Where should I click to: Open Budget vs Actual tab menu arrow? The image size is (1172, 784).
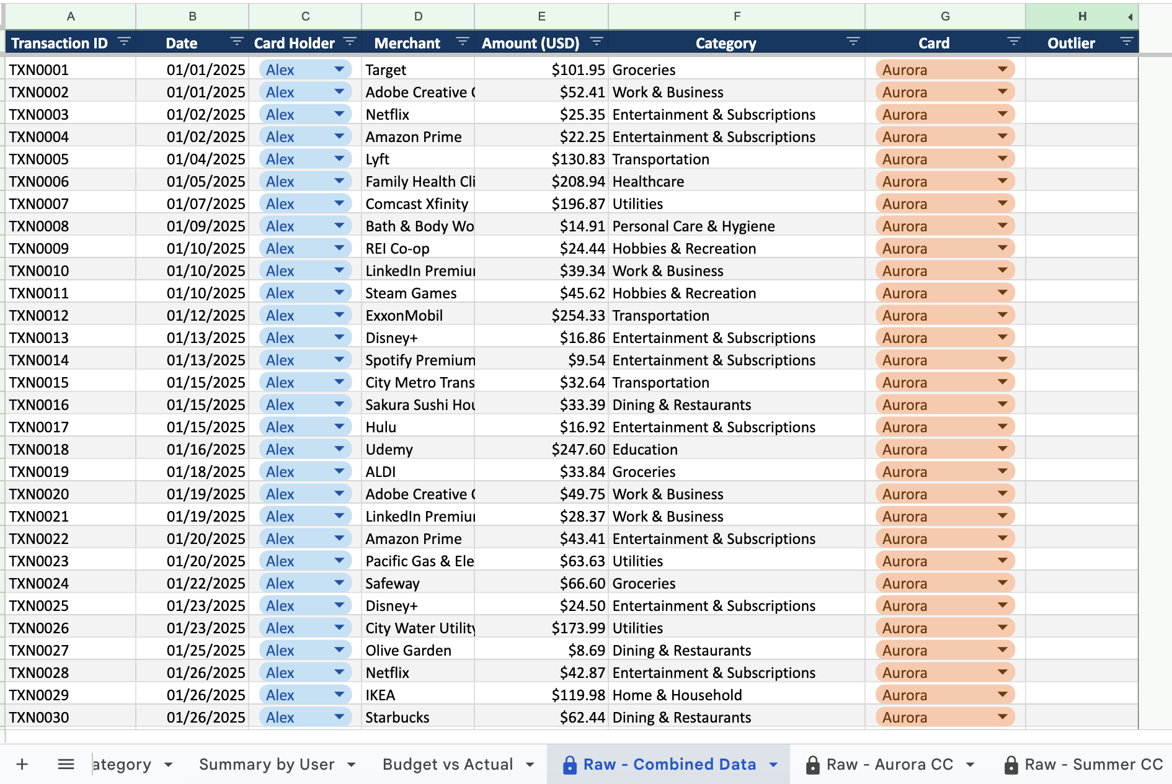click(530, 765)
